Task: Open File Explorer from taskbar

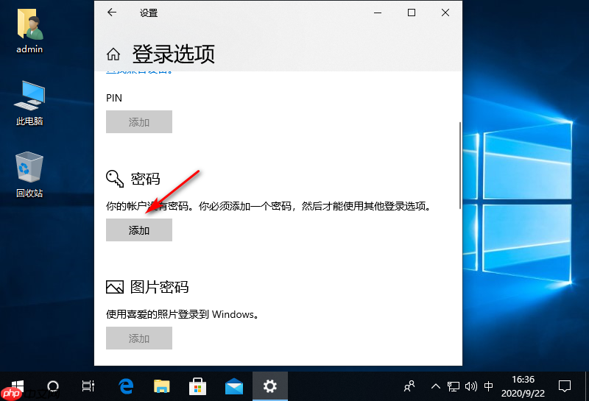Action: click(162, 386)
